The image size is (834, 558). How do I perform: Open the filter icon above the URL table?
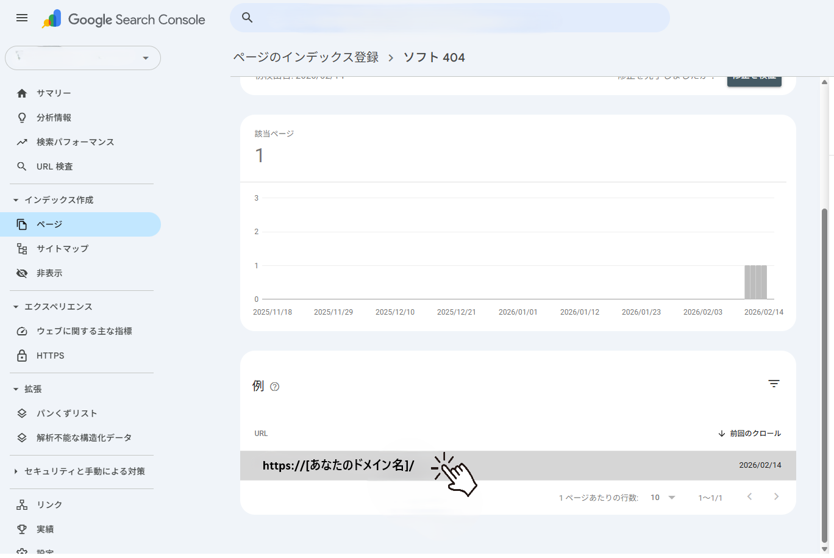point(774,384)
